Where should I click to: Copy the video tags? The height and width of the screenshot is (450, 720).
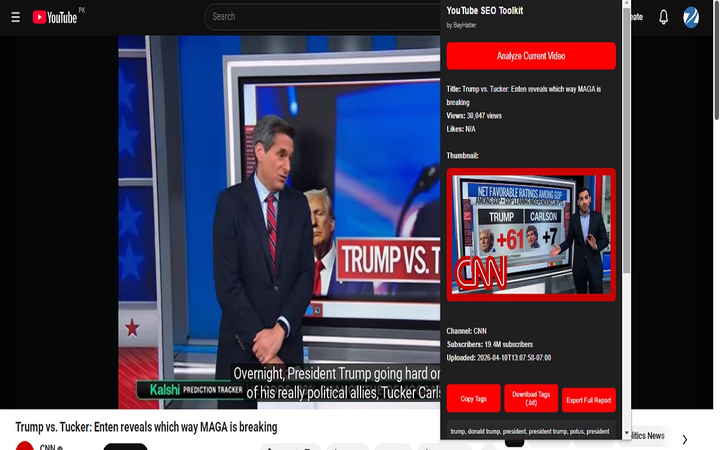(474, 399)
